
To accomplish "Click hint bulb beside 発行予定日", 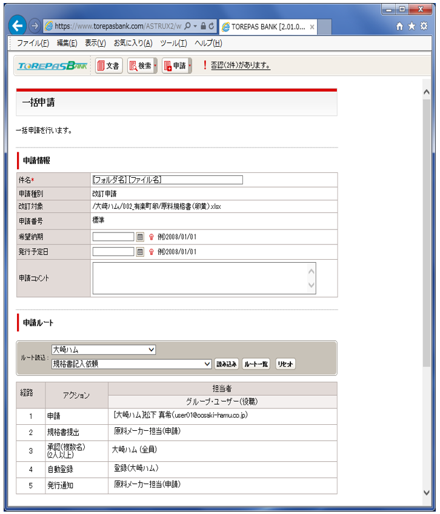I will pos(152,252).
